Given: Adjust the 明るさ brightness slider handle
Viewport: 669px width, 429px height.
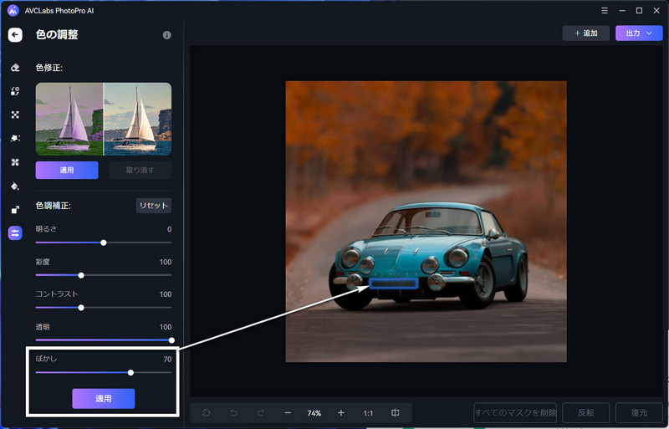Looking at the screenshot, I should click(103, 243).
